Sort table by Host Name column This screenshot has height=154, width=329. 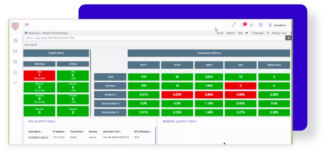(x=35, y=132)
